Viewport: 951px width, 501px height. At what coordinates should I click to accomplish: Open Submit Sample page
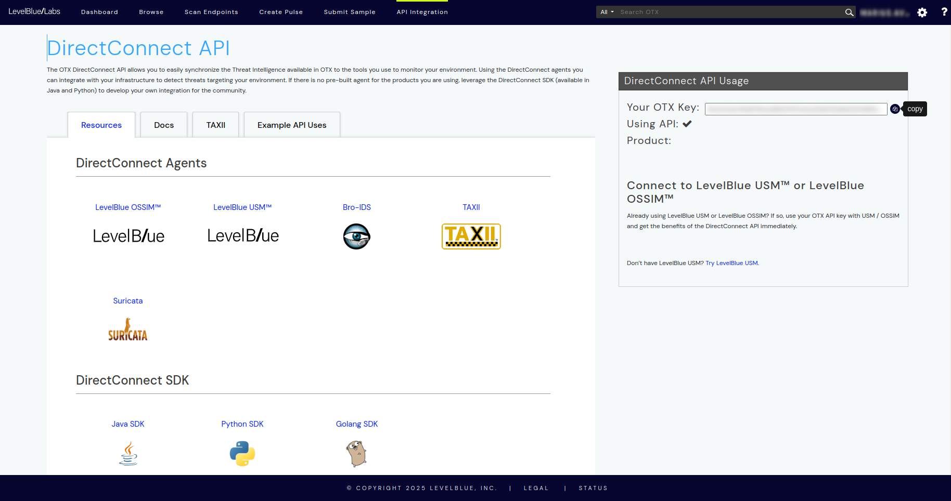click(350, 12)
